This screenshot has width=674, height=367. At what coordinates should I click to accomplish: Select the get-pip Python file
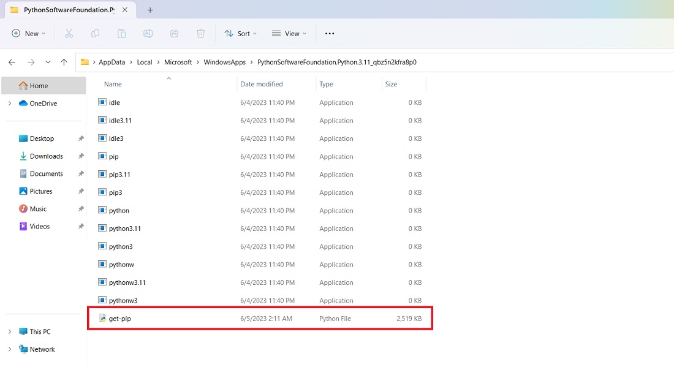tap(119, 319)
